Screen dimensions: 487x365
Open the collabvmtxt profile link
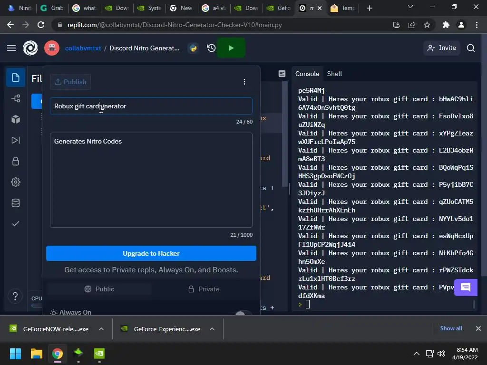[x=83, y=48]
